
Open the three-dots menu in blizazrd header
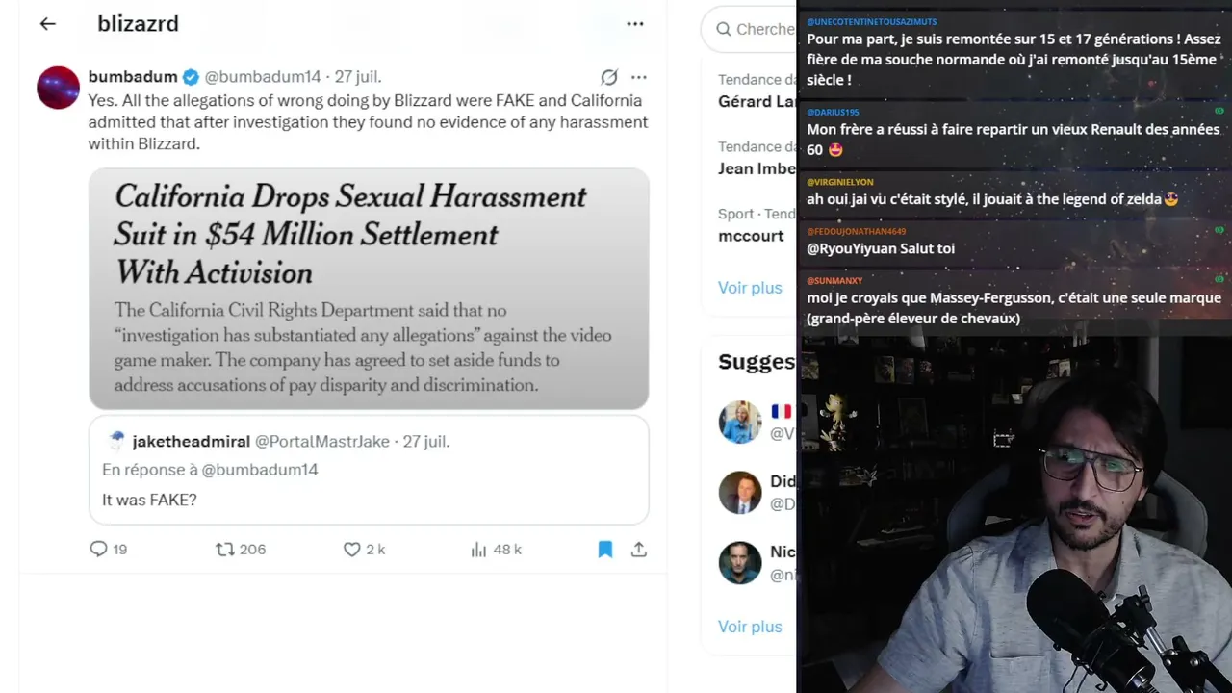(635, 24)
